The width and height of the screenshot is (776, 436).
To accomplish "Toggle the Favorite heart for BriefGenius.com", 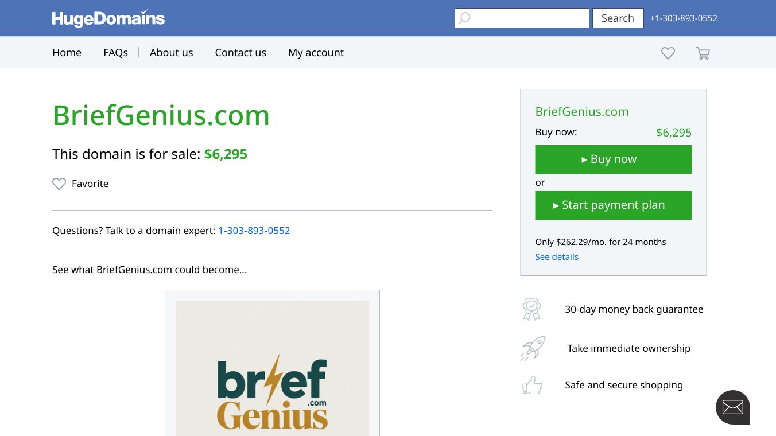I will coord(59,184).
